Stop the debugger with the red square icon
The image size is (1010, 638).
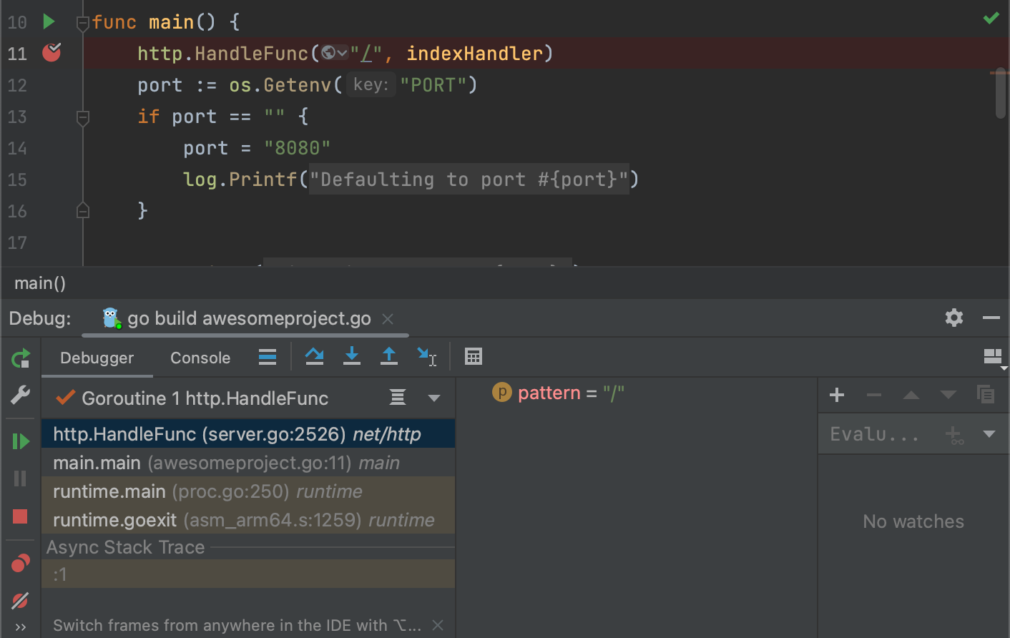(19, 518)
